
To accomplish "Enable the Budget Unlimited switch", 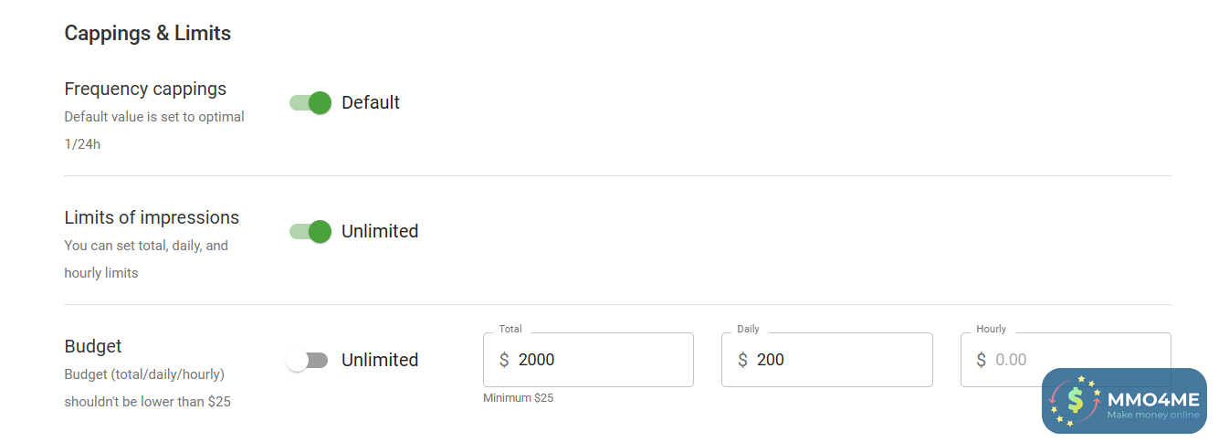I will (307, 361).
